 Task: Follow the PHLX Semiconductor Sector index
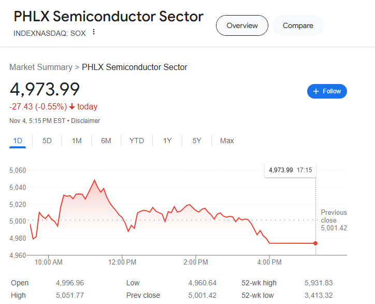click(x=327, y=91)
